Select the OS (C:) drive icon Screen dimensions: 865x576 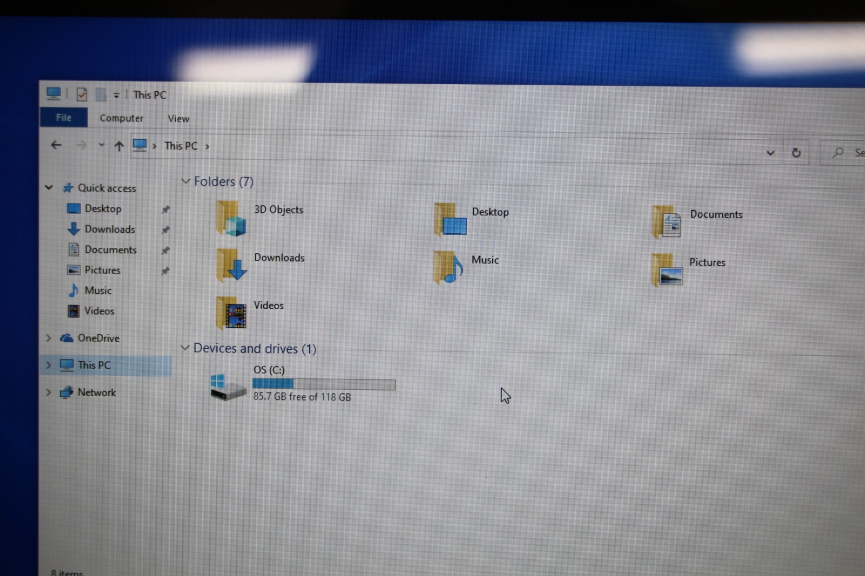click(228, 387)
